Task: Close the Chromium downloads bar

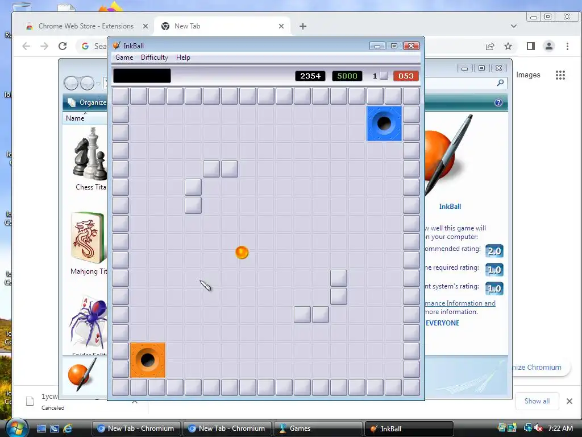Action: coord(569,401)
